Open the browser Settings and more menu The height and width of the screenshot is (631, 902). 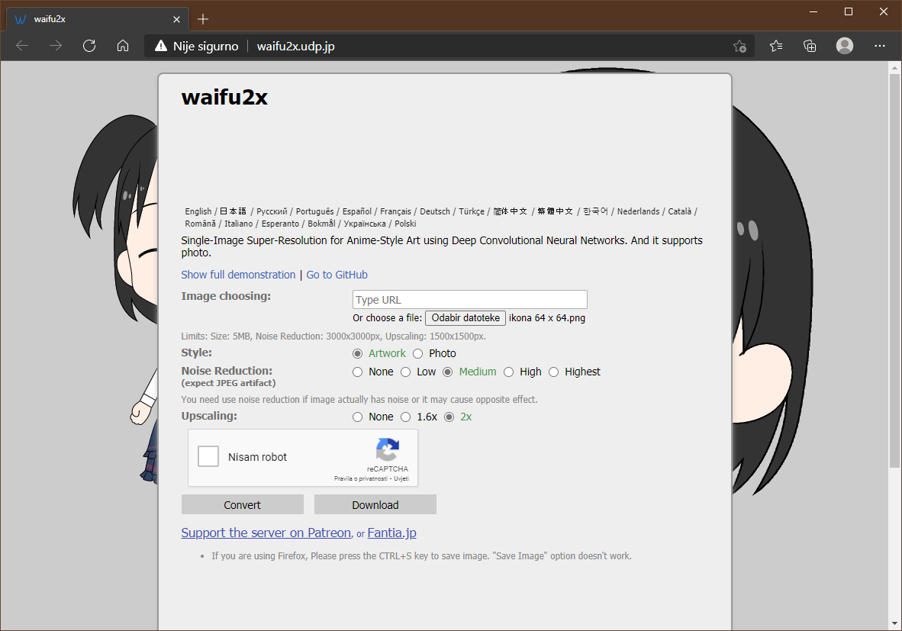pyautogui.click(x=880, y=46)
